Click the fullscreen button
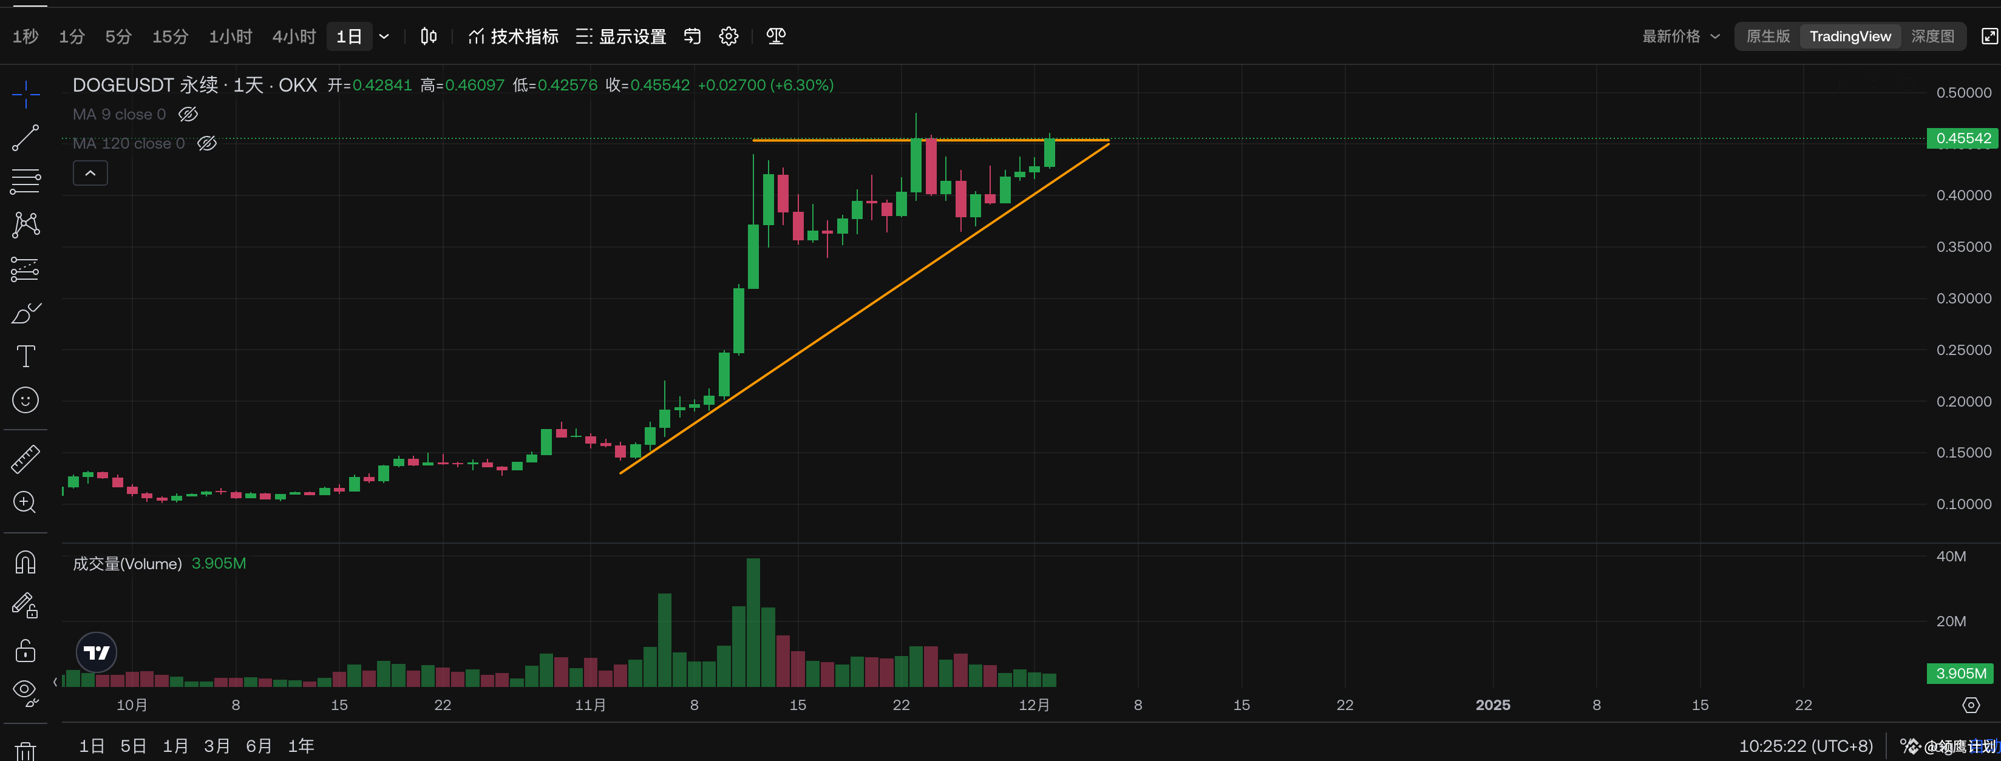The width and height of the screenshot is (2001, 761). coord(1989,36)
